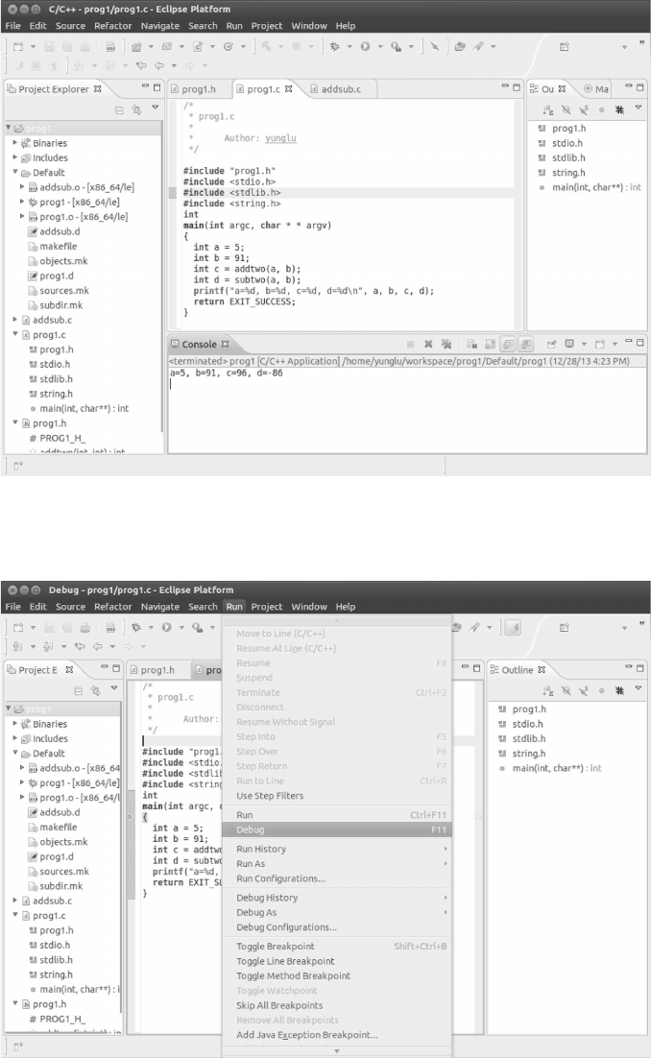Viewport: 651px width, 1058px height.
Task: Open Debug launch dropdown arrow in top toolbar
Action: tap(349, 46)
